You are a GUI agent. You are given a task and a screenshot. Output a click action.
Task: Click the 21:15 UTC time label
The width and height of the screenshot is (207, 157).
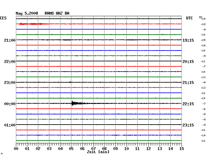pos(188,83)
